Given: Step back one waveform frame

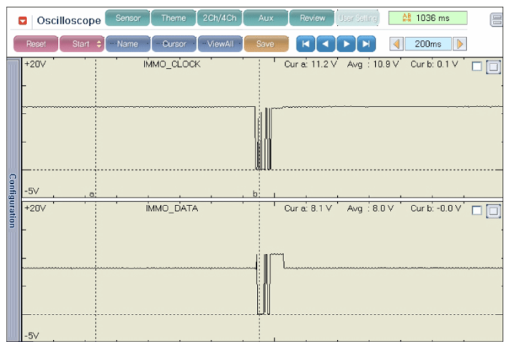Looking at the screenshot, I should [325, 44].
